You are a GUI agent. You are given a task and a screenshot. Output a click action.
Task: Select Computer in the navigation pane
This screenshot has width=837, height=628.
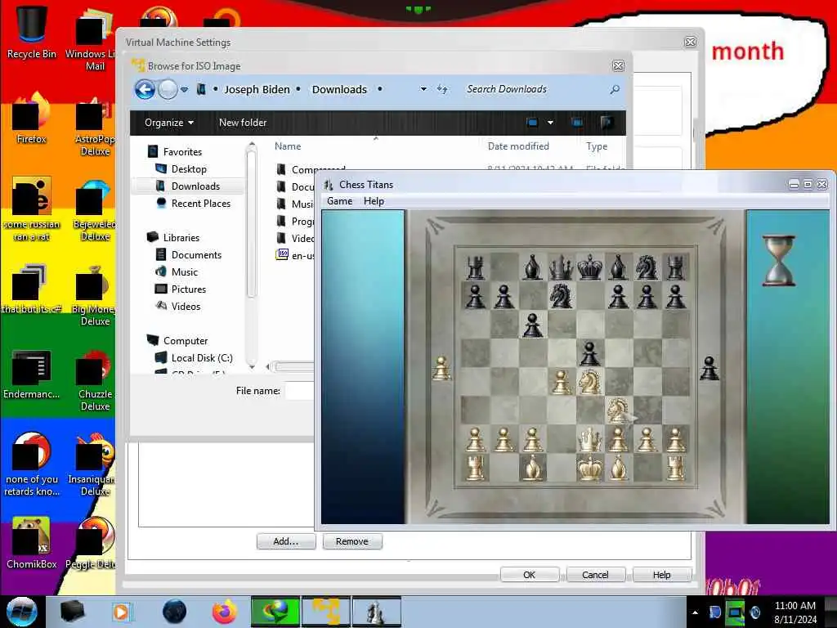186,341
